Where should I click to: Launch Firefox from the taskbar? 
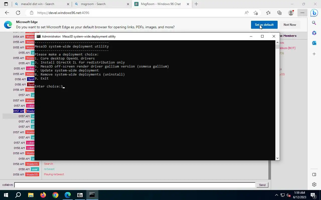(x=43, y=195)
